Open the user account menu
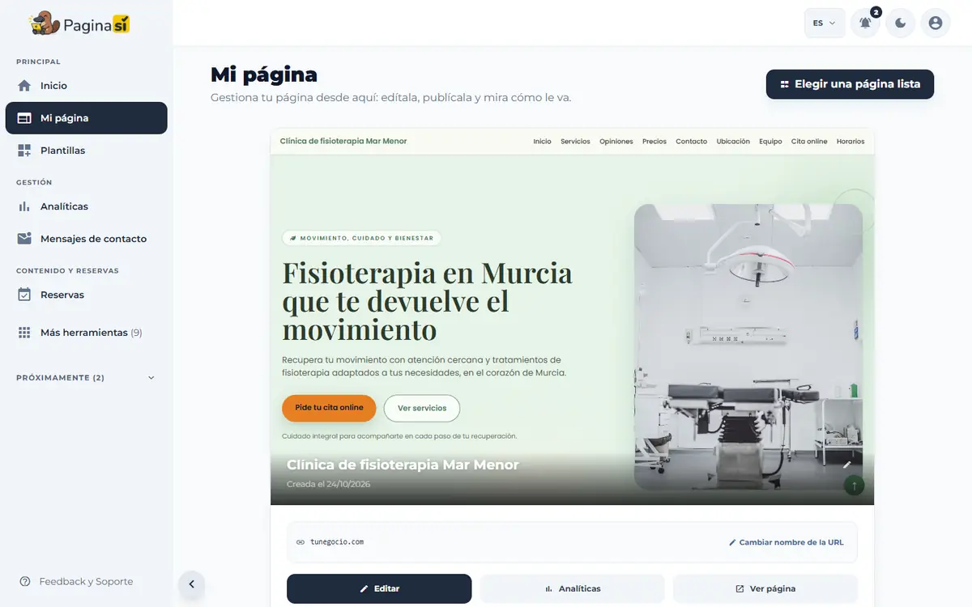Screen dimensions: 972x607 (936, 23)
